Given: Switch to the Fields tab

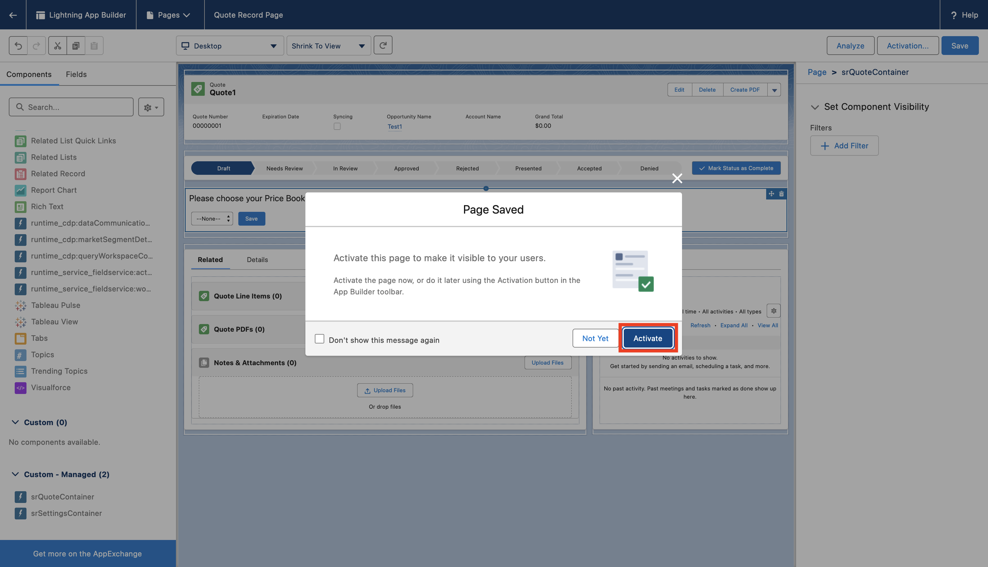Looking at the screenshot, I should (76, 74).
